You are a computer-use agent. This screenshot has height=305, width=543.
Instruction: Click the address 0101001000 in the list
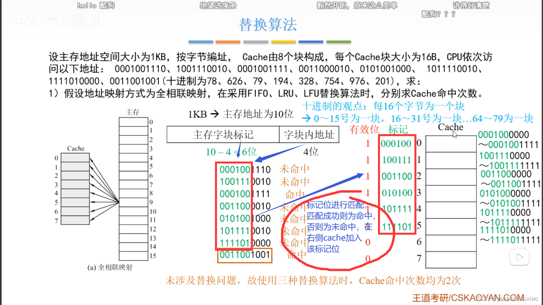coord(245,219)
